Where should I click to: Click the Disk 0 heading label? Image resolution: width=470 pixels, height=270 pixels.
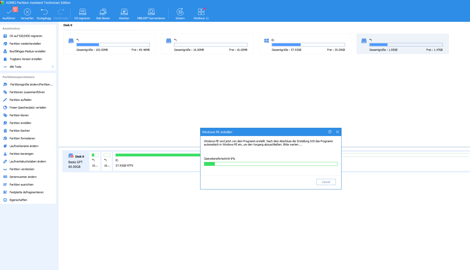pyautogui.click(x=68, y=25)
